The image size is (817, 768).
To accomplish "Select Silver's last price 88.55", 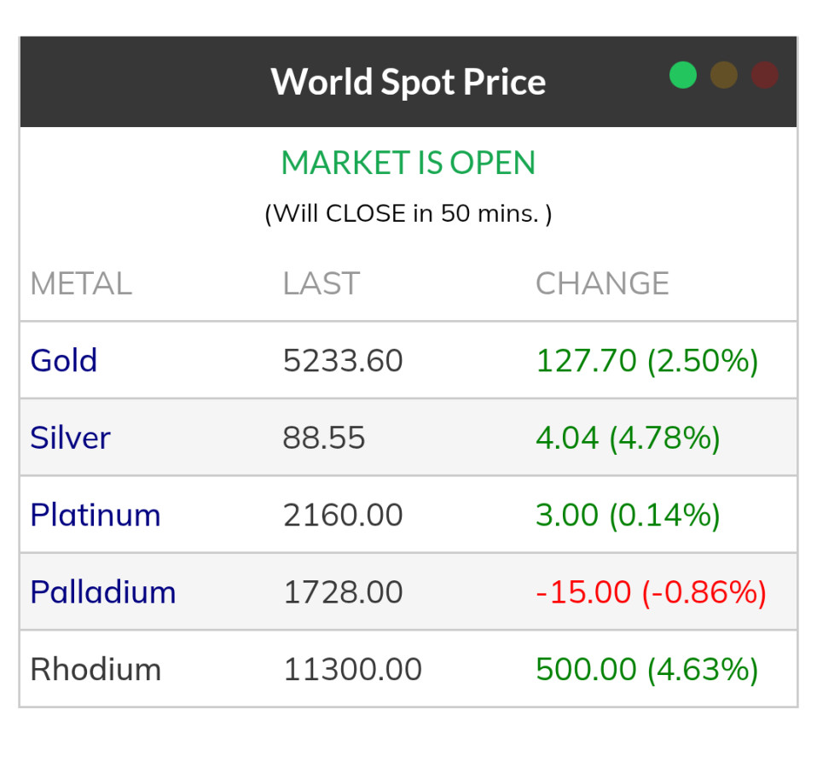I will (x=324, y=439).
